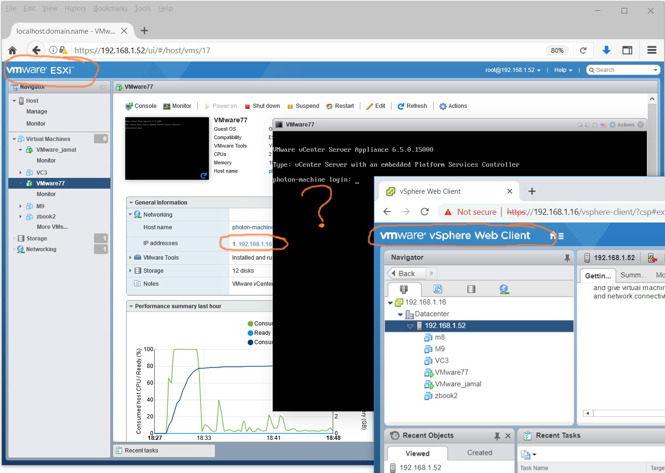Switch to Hosts and Clusters view tab
Screen dimensions: 665x473
click(404, 289)
